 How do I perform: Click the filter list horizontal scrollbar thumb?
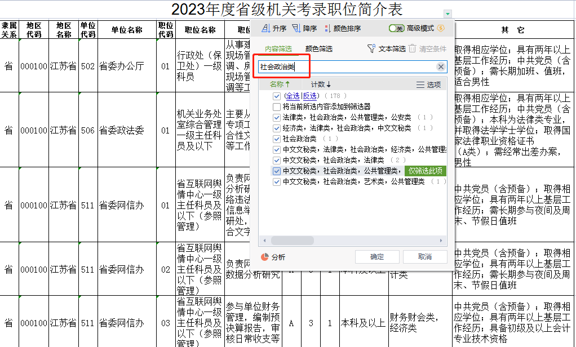click(293, 241)
